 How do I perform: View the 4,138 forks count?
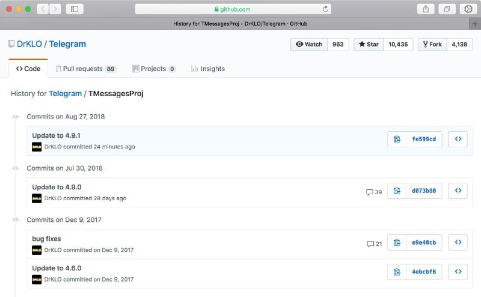[459, 44]
